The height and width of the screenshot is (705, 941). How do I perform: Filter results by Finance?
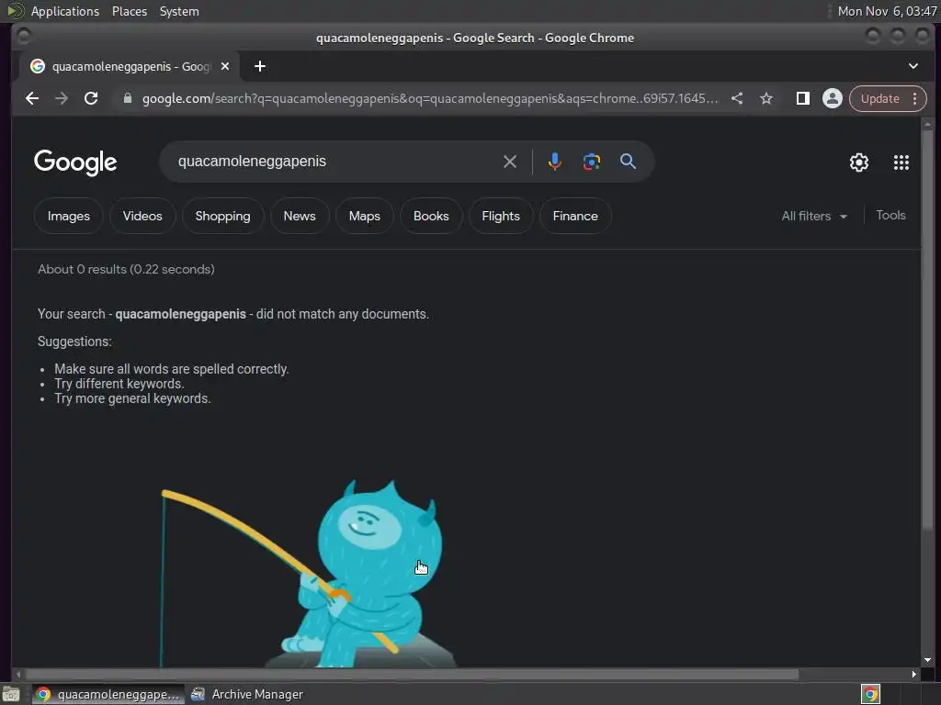click(575, 216)
